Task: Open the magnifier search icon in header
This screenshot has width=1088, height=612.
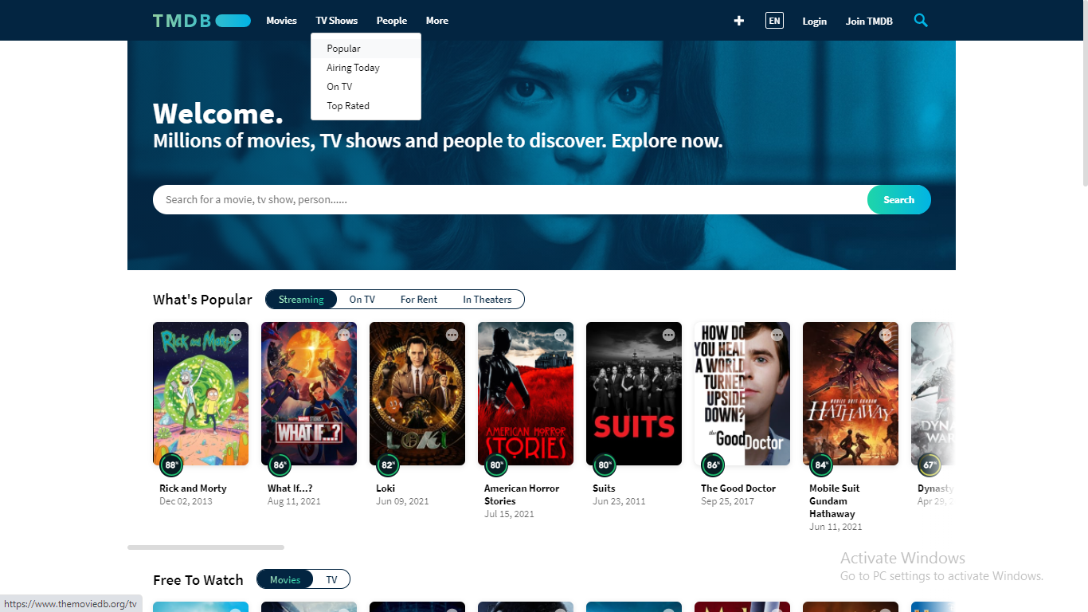Action: pyautogui.click(x=921, y=21)
